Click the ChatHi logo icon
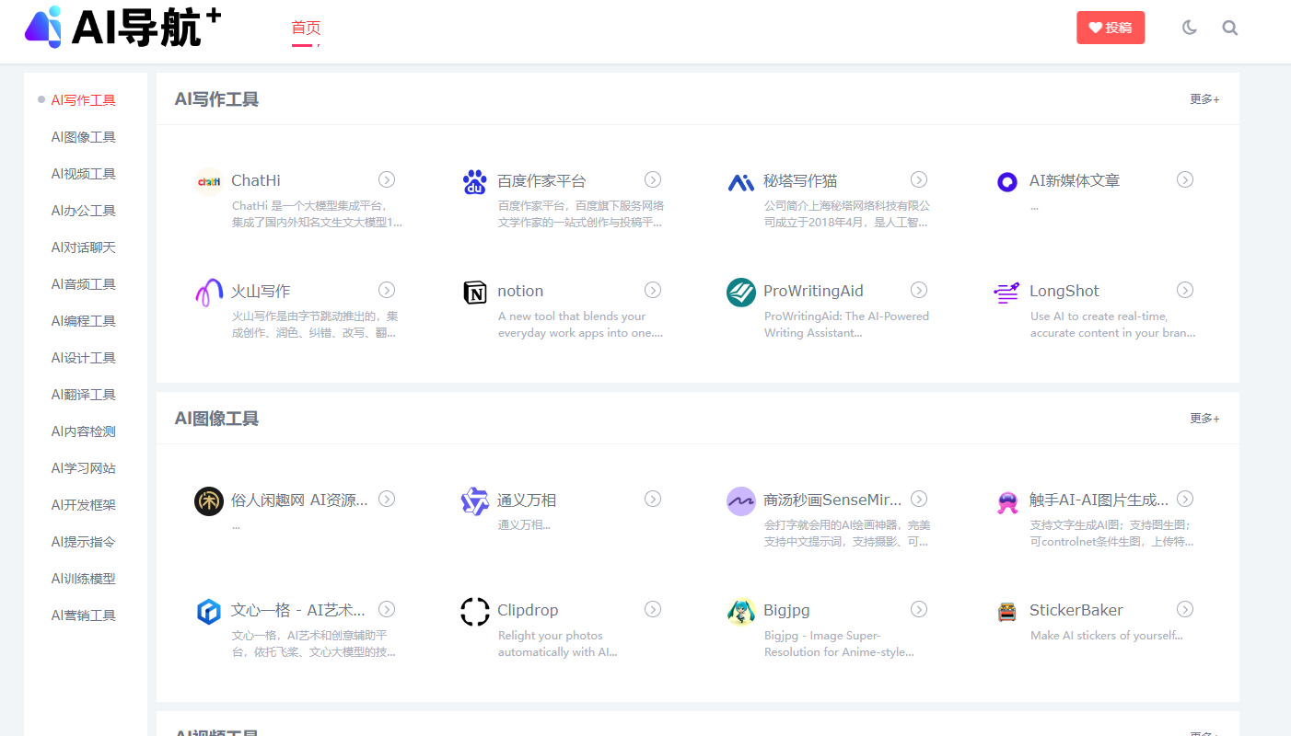The width and height of the screenshot is (1291, 736). coord(209,180)
